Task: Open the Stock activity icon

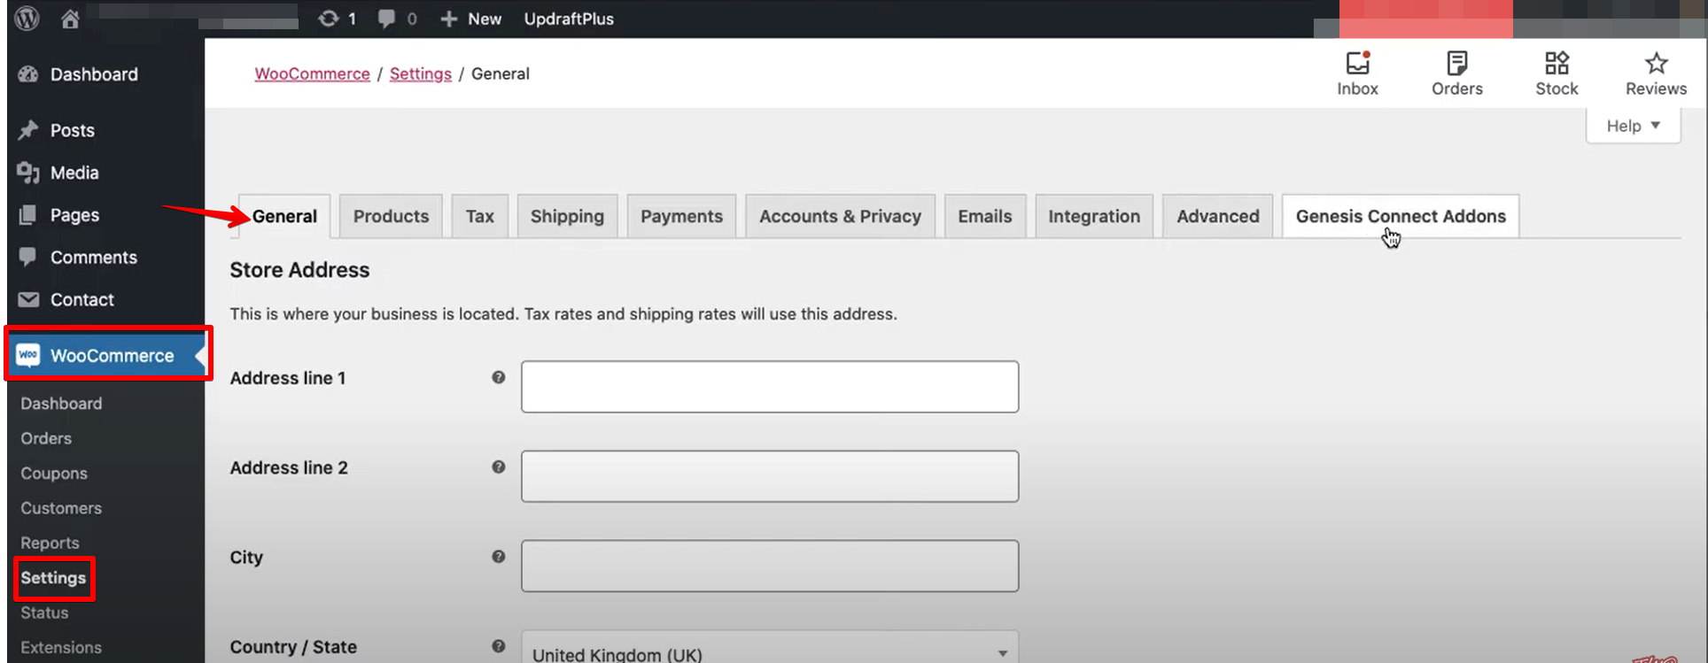Action: [1557, 64]
